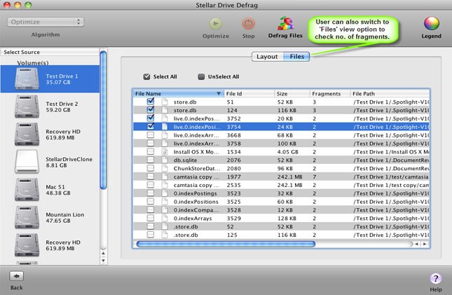Select Test Drive 2 volume icon

click(27, 107)
